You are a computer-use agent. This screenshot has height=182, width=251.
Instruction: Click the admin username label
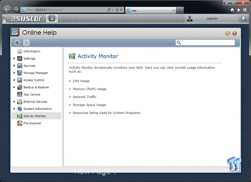[212, 19]
